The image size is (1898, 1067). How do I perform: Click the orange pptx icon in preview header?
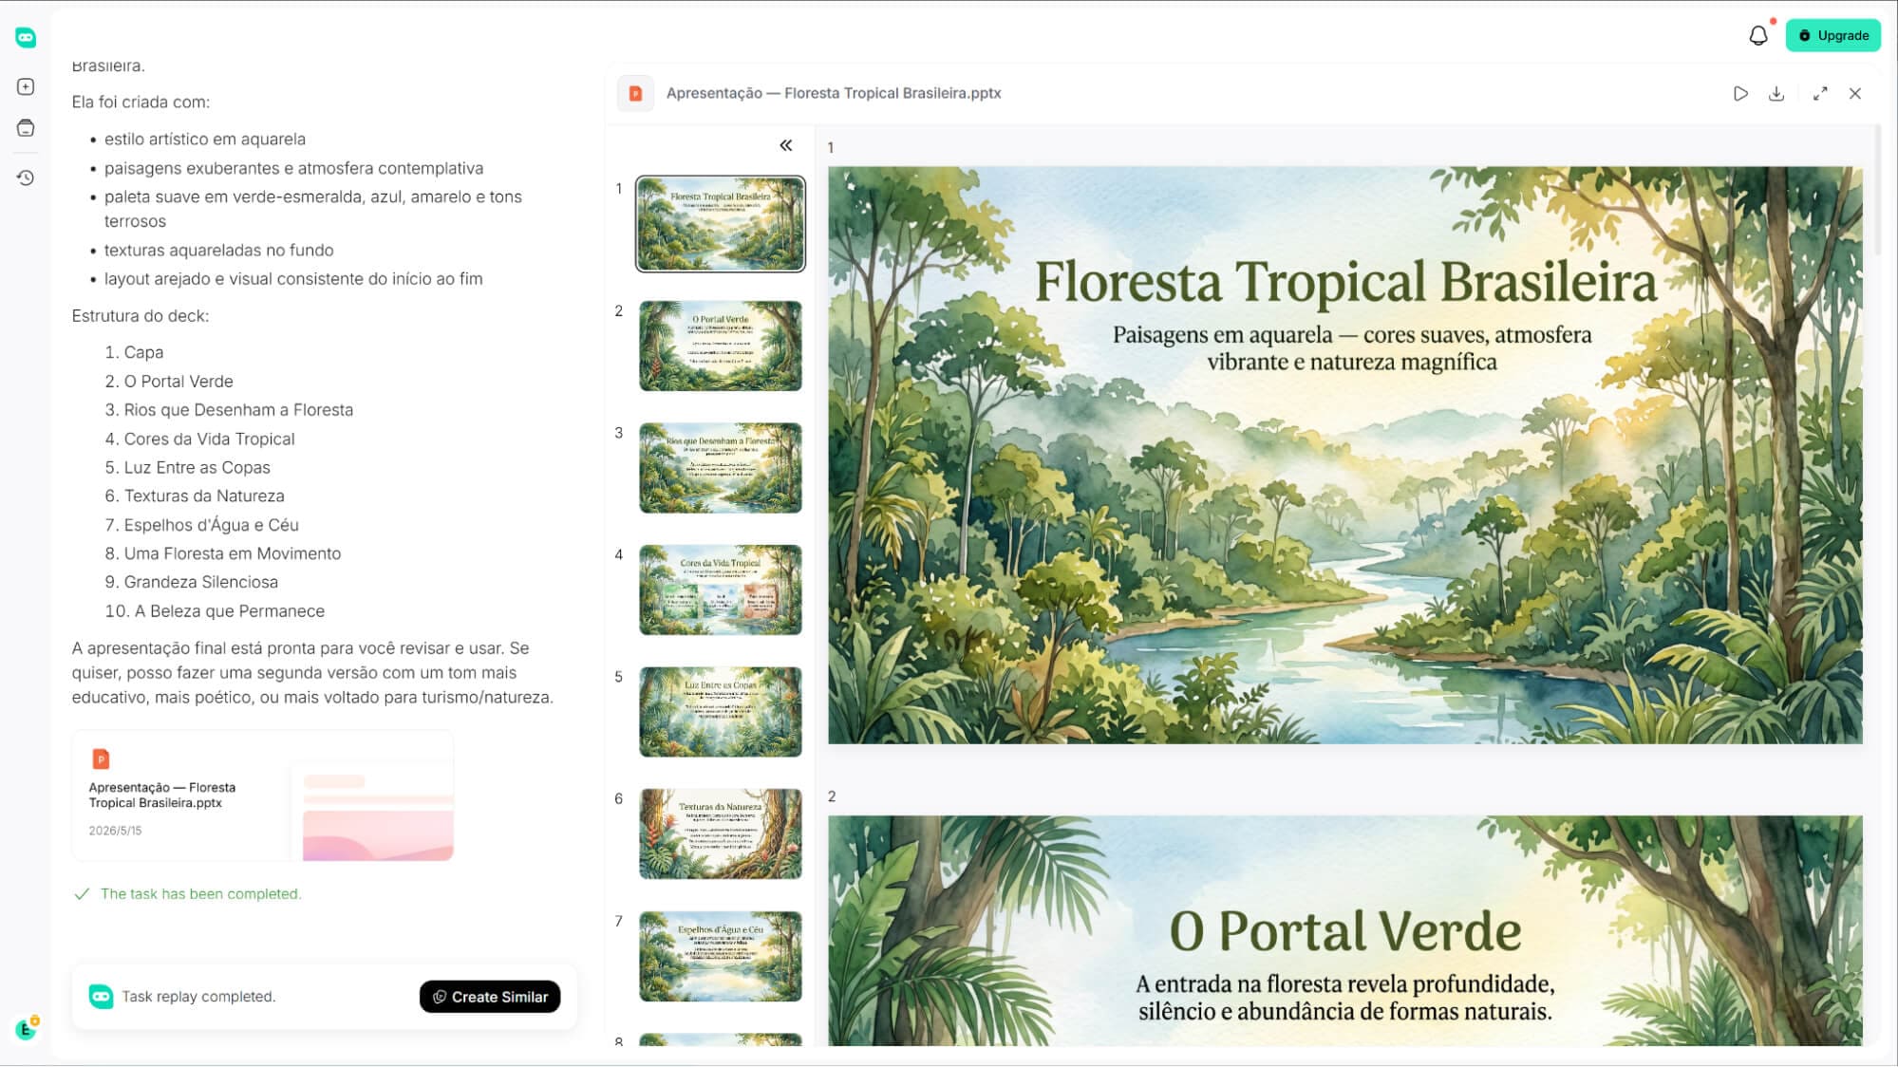[635, 93]
